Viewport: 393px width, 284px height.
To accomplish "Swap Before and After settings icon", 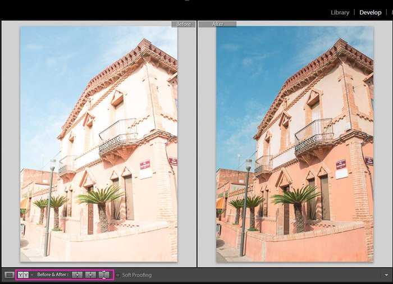I will click(104, 275).
